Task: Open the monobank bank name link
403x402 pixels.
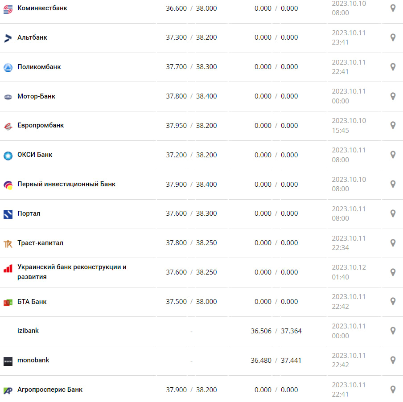Action: pyautogui.click(x=33, y=360)
